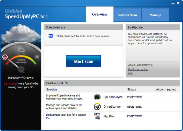Click the Uniblue SpeedUpMyPC 2013 logo
Viewport: 183px width, 131px height.
coord(26,14)
